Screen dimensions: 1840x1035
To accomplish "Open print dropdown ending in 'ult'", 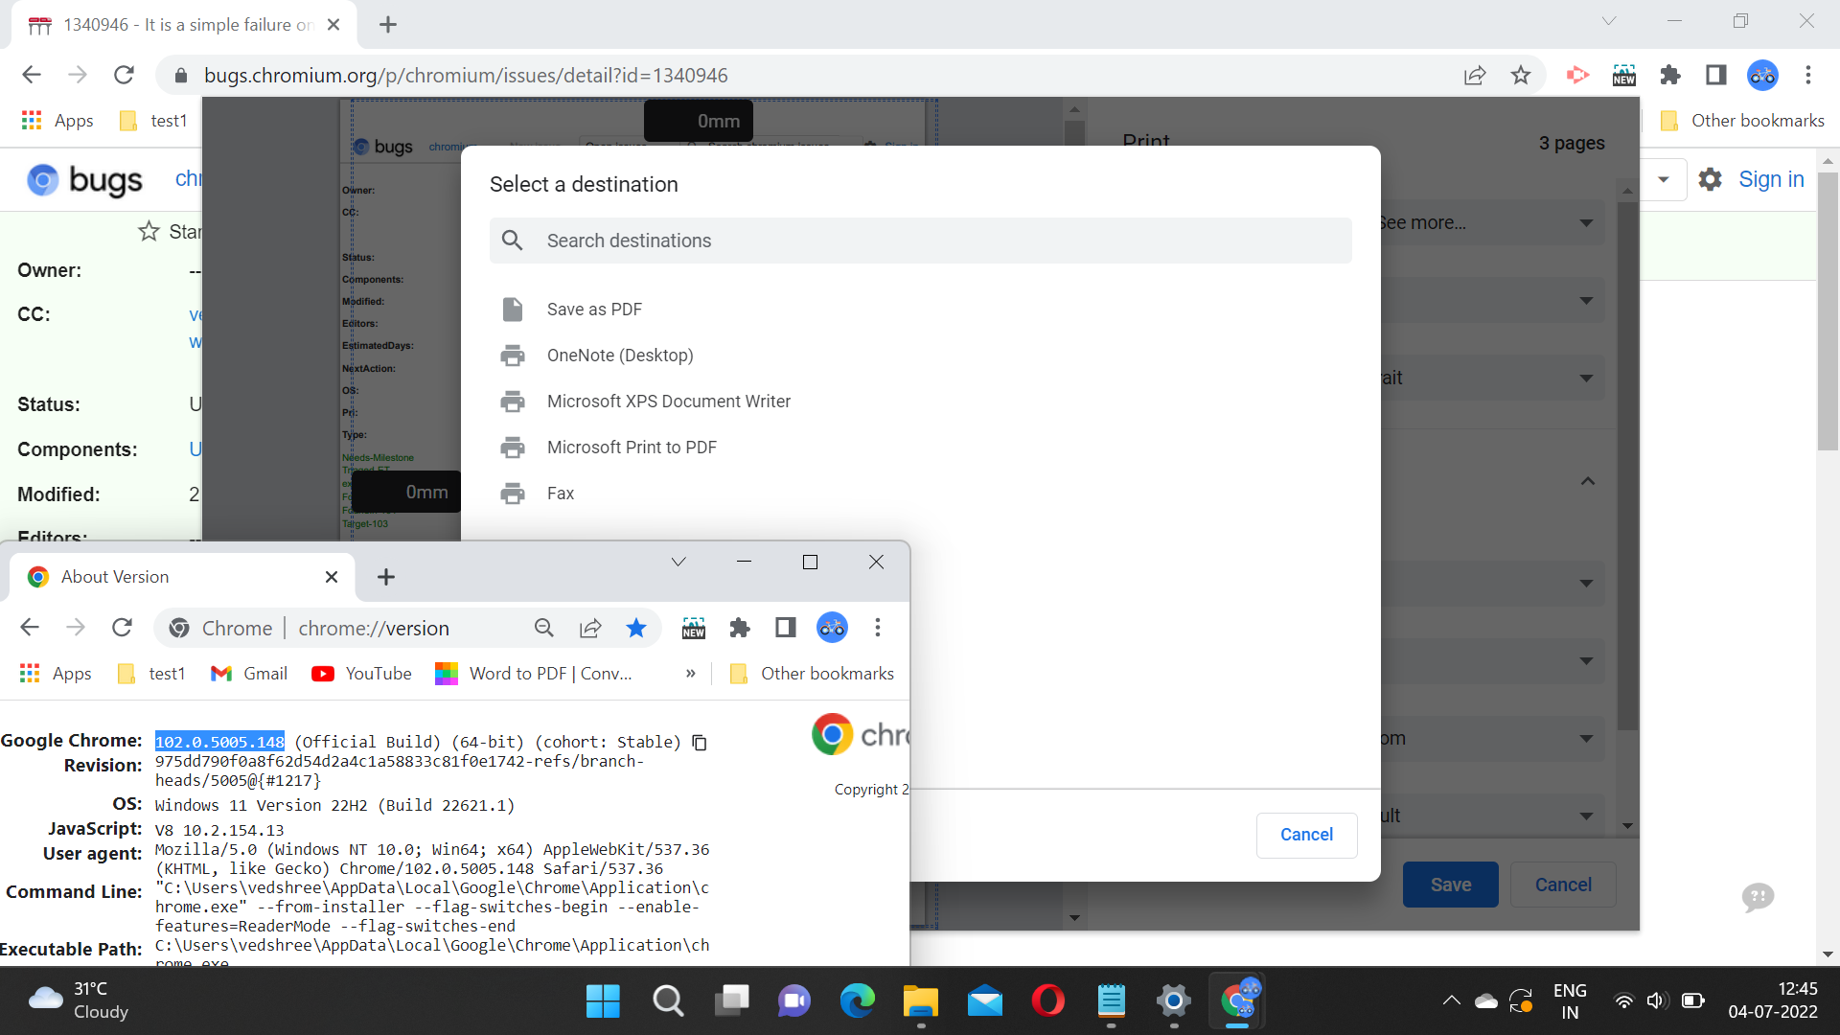I will click(x=1492, y=816).
